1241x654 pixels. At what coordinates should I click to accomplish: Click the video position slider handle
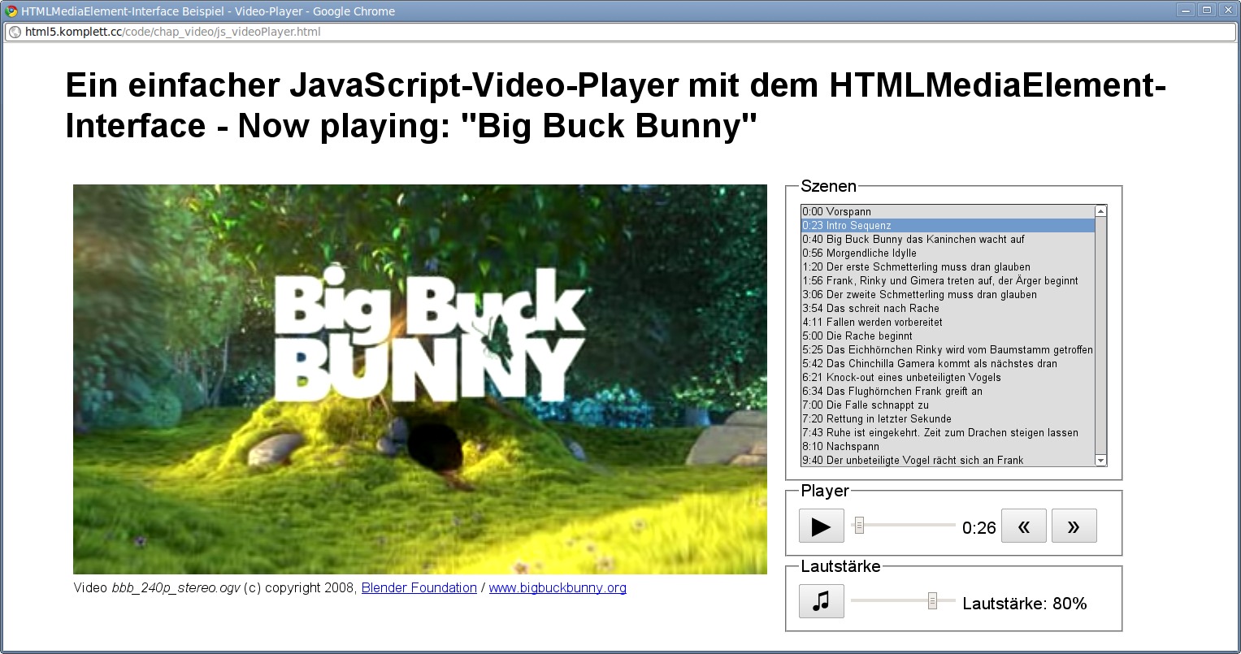859,526
